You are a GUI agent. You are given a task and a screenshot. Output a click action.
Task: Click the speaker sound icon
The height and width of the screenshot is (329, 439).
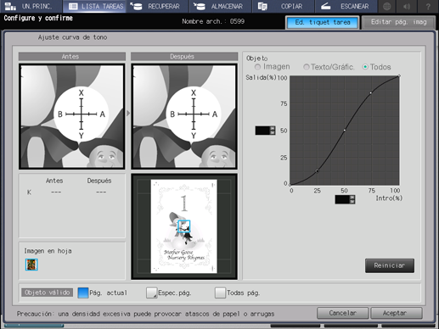[407, 6]
